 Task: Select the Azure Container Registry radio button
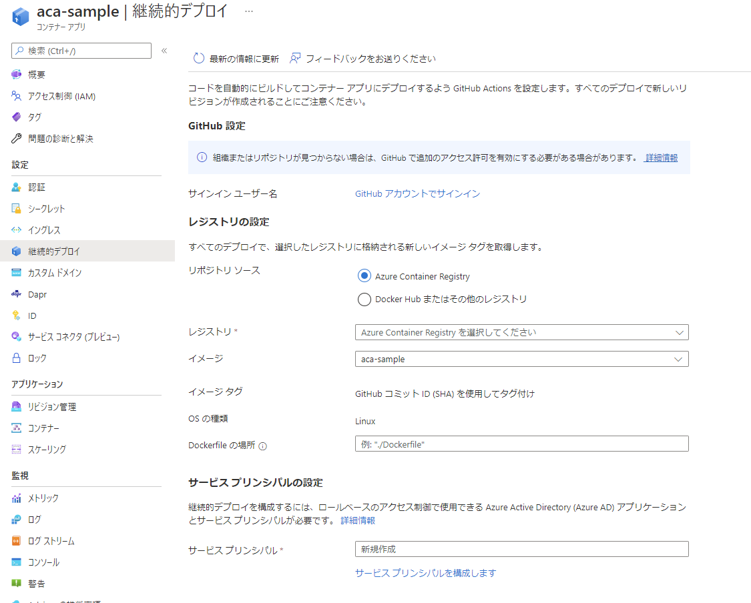(364, 275)
